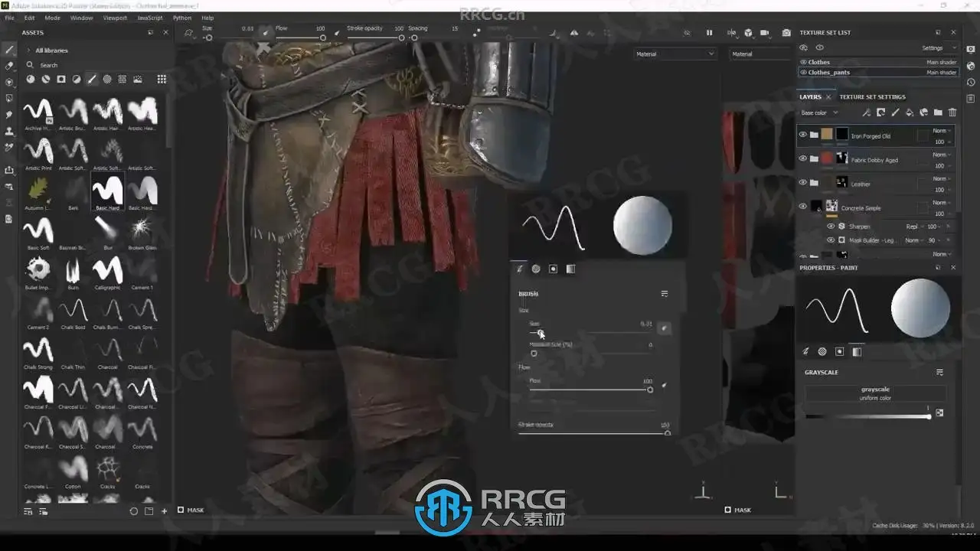980x551 pixels.
Task: Open the Brush panel options menu icon
Action: 665,294
